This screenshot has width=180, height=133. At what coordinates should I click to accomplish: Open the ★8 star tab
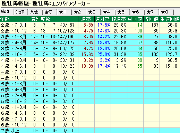(x=166, y=12)
